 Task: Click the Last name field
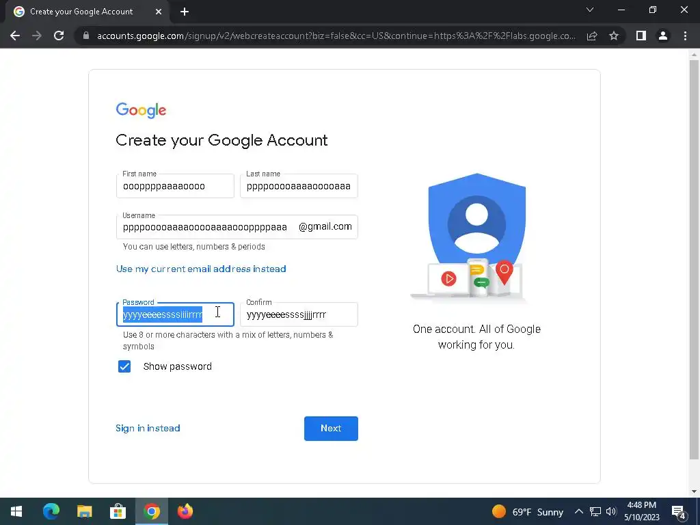299,186
